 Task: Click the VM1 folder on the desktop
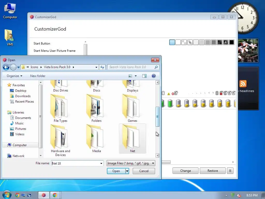pyautogui.click(x=10, y=38)
